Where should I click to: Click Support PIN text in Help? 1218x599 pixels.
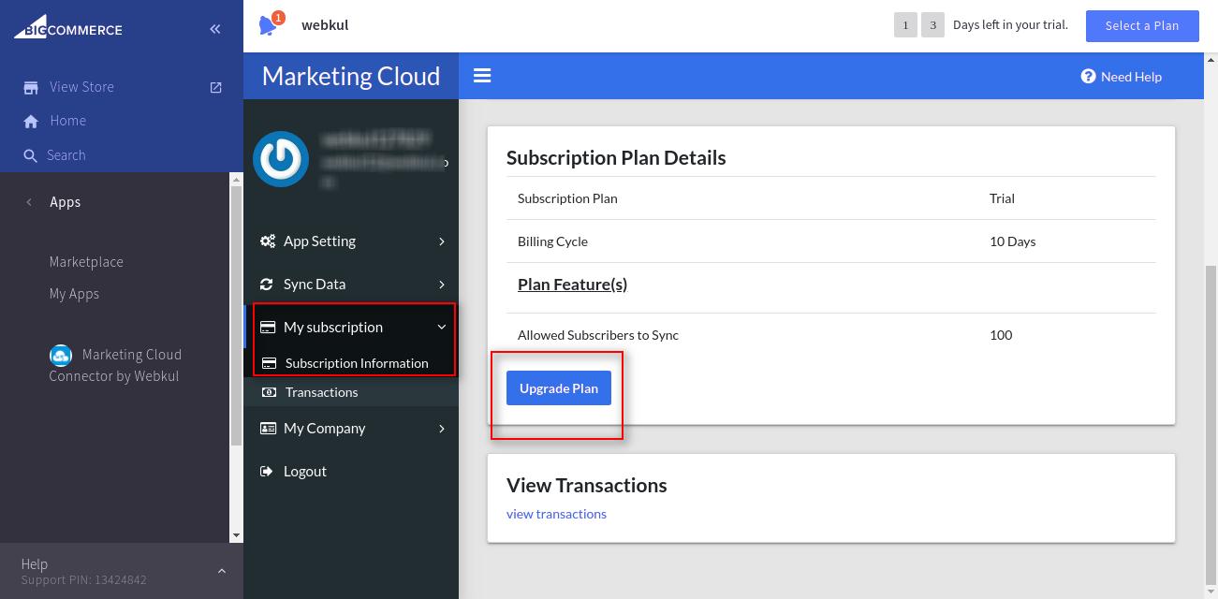click(x=83, y=580)
